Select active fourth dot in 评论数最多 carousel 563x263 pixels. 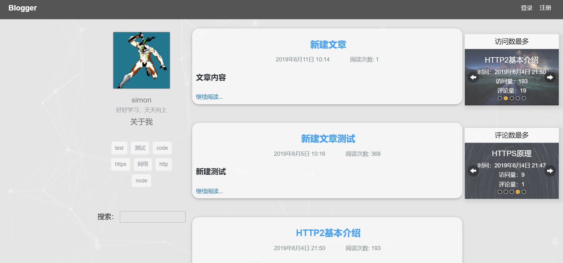pyautogui.click(x=518, y=192)
